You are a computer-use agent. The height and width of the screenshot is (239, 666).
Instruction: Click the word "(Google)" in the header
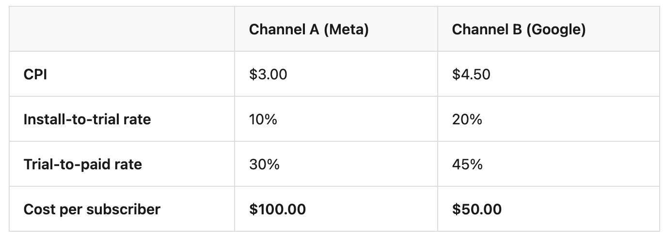[555, 30]
